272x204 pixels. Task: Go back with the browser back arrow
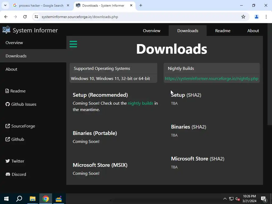6,17
